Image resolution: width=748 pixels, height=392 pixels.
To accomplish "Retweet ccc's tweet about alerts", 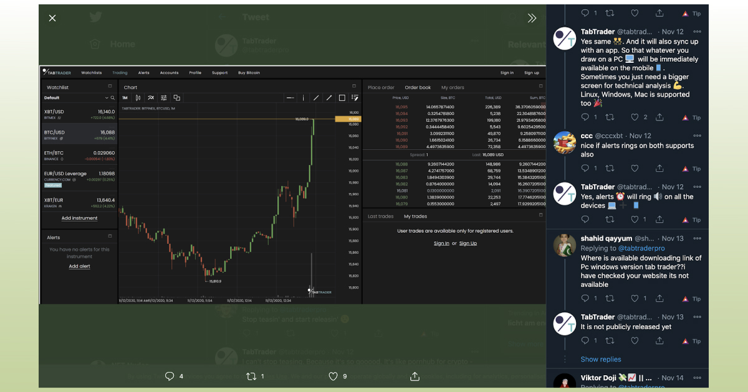I will pyautogui.click(x=610, y=168).
